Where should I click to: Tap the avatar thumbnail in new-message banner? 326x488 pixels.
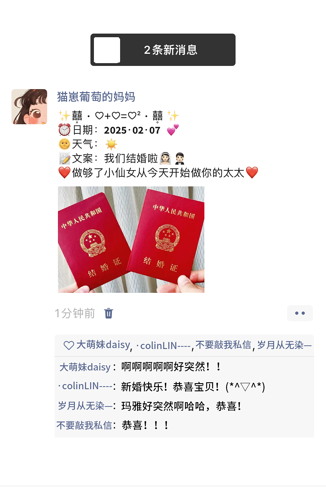tap(107, 50)
